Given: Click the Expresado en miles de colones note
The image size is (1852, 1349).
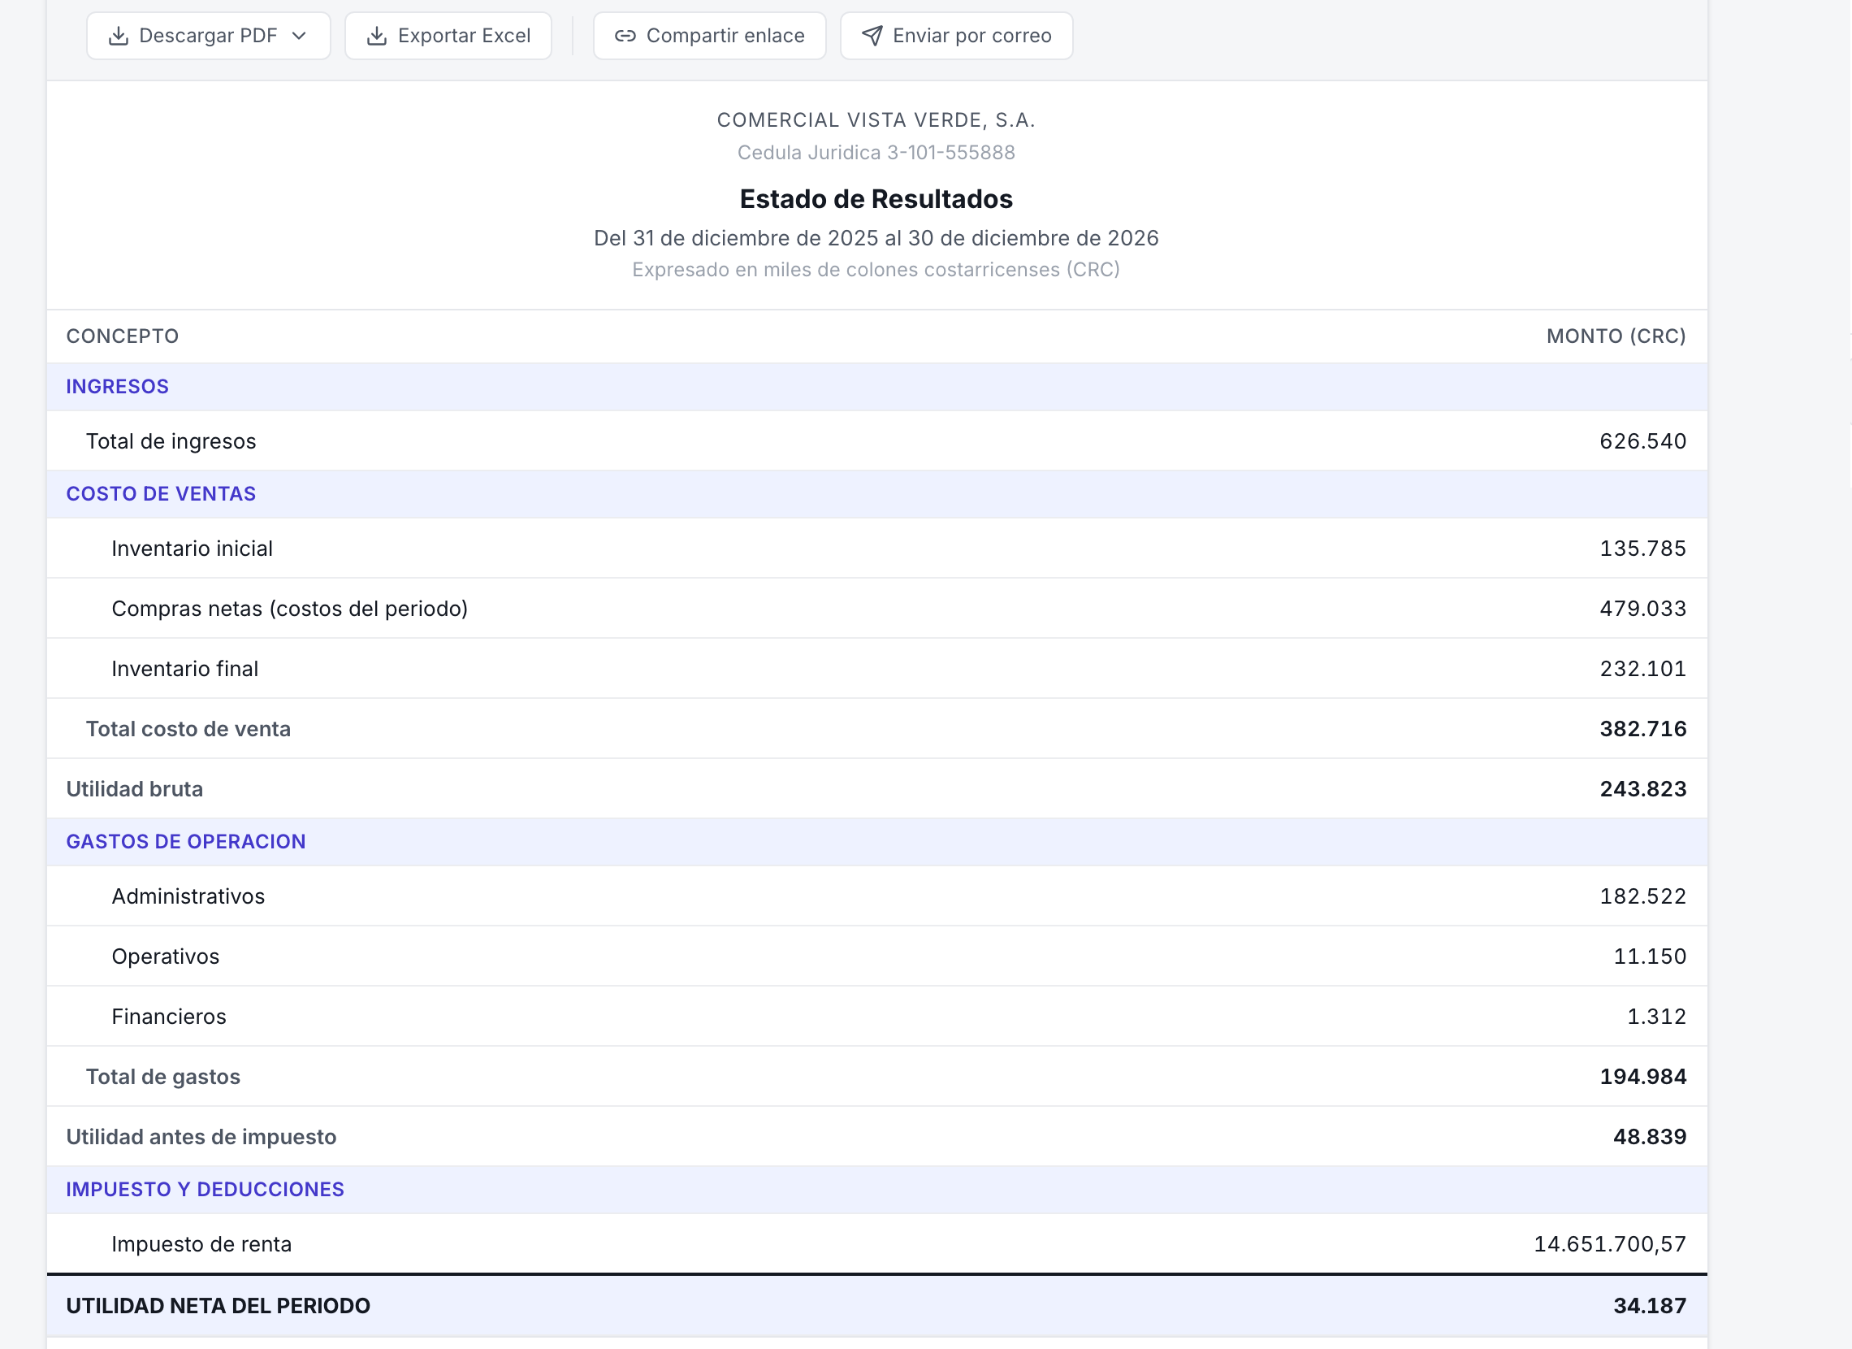Looking at the screenshot, I should [x=876, y=270].
